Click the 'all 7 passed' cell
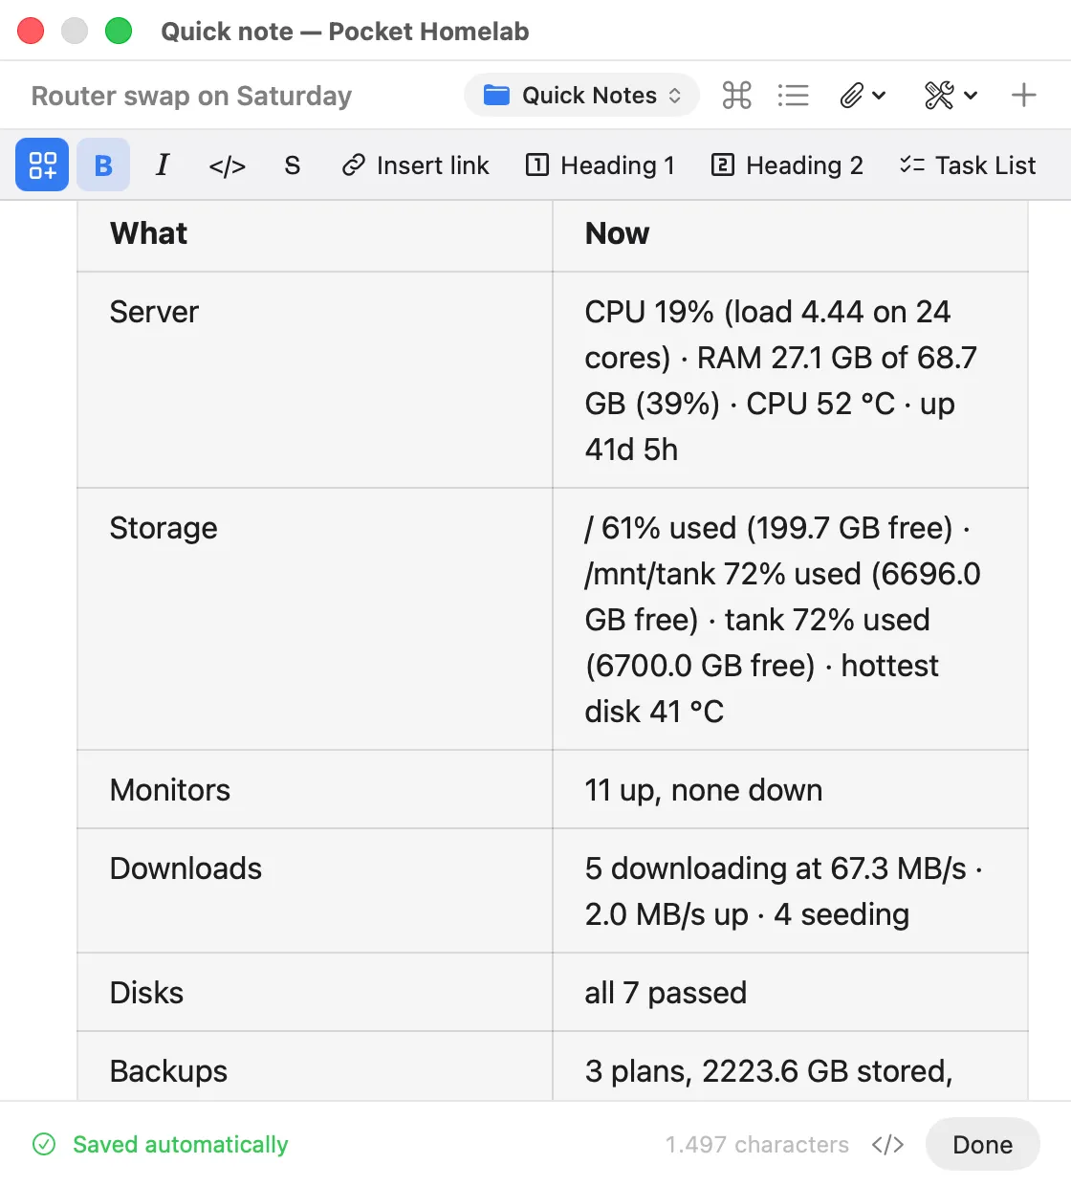This screenshot has width=1071, height=1186. [790, 992]
